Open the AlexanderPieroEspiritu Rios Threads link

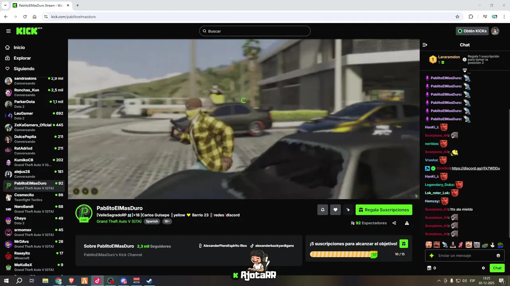point(223,246)
